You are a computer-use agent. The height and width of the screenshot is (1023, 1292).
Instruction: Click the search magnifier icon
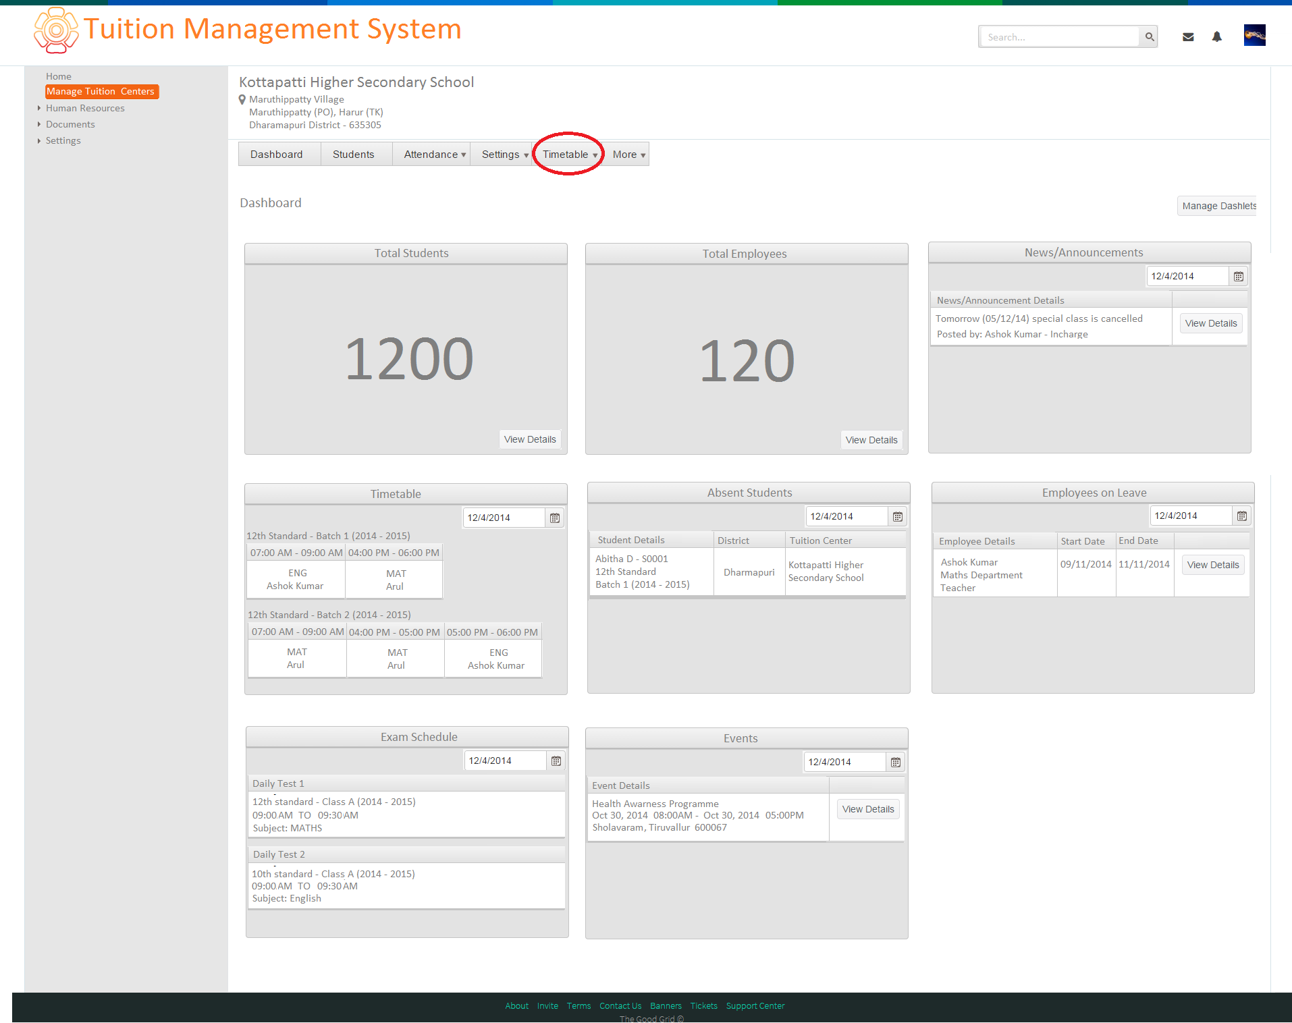[1150, 37]
